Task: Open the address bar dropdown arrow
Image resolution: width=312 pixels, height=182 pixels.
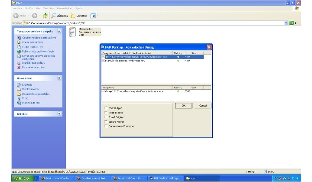Action: coord(286,23)
